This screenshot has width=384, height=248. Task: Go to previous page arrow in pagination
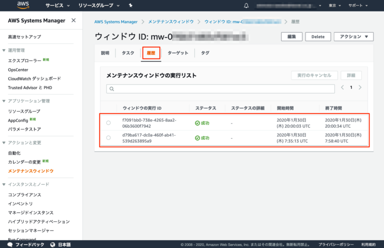point(342,87)
